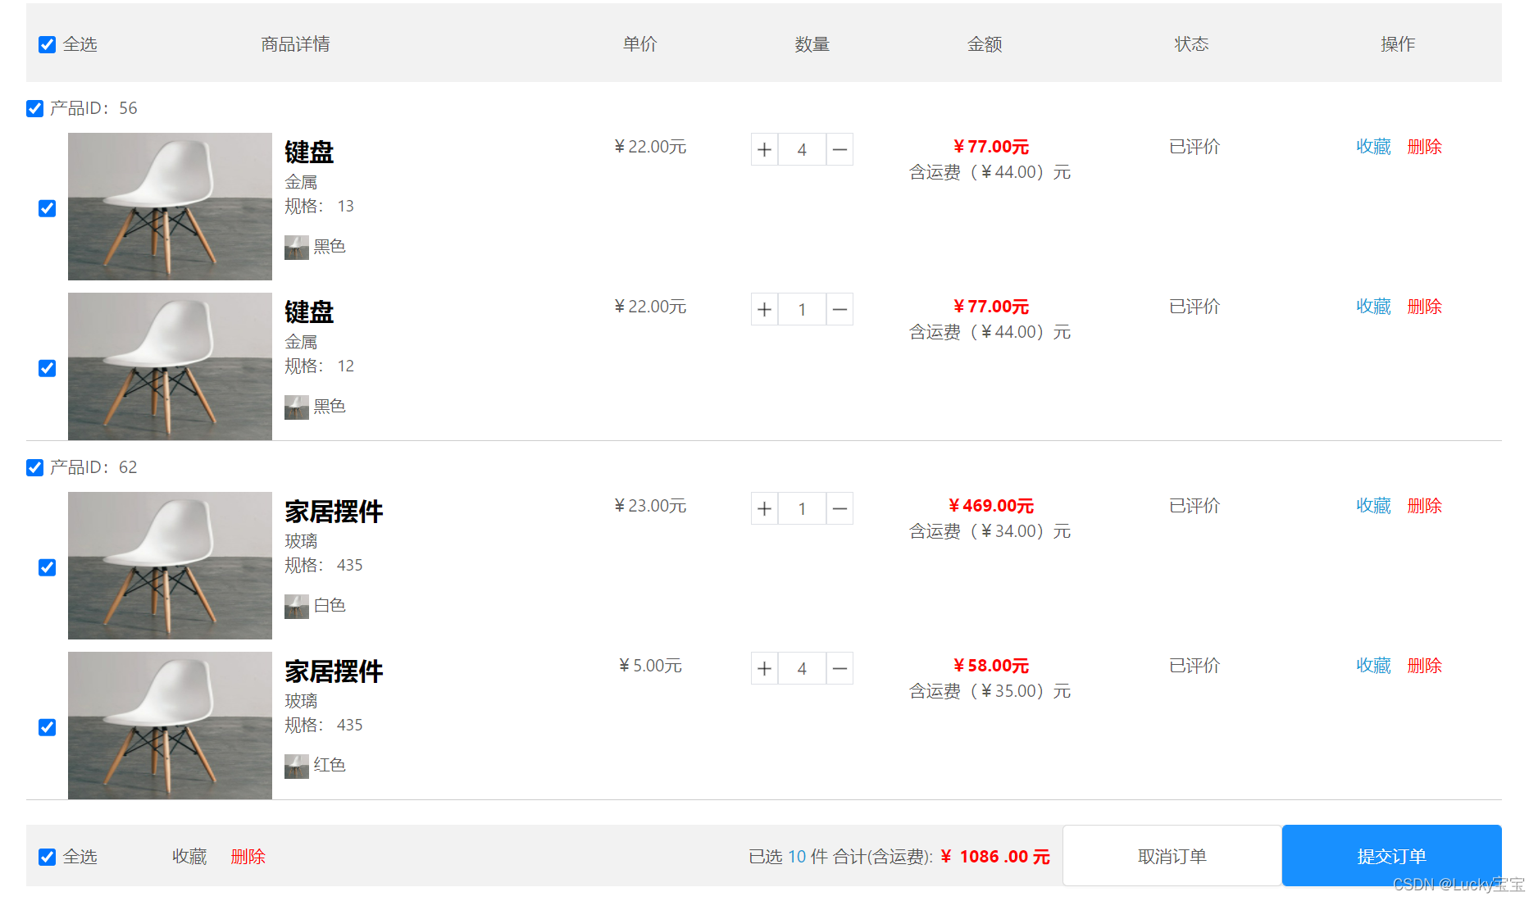Favorite the 家居摆件 红色 item

(x=1373, y=666)
